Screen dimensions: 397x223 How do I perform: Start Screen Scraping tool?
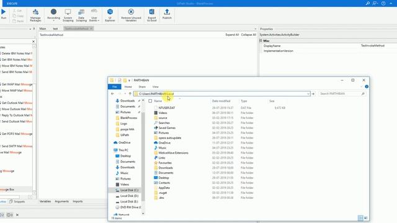tap(68, 15)
